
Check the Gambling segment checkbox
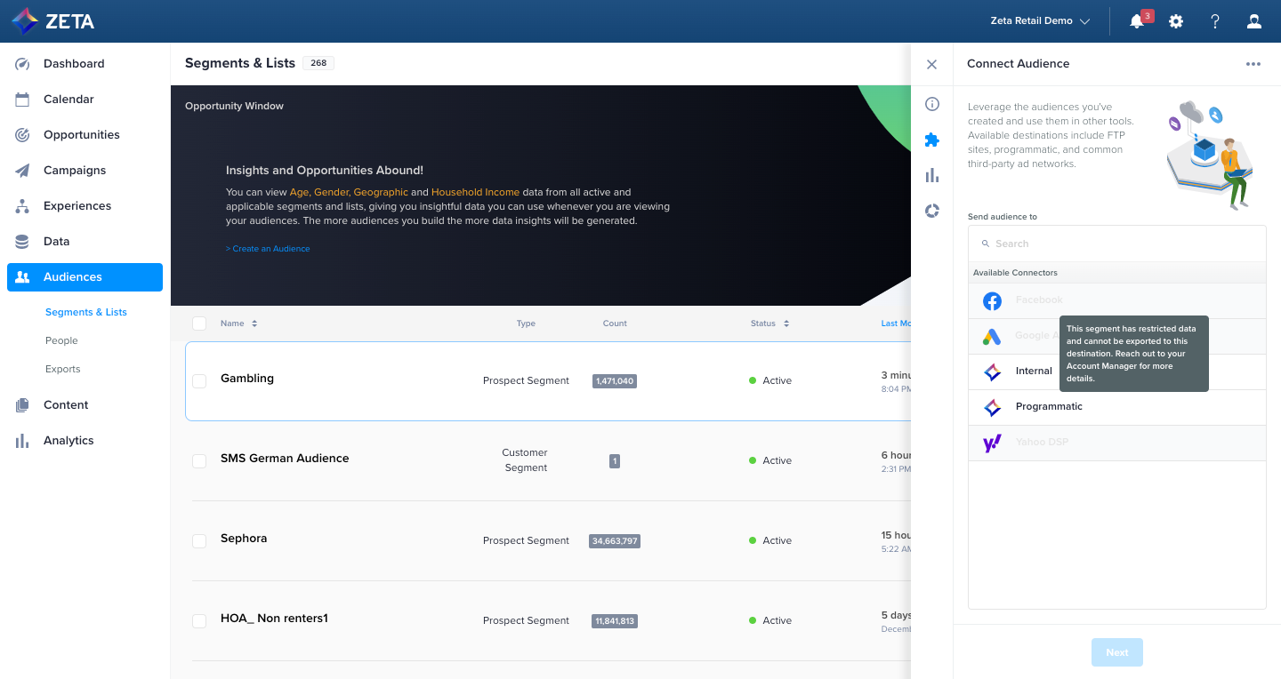(199, 380)
